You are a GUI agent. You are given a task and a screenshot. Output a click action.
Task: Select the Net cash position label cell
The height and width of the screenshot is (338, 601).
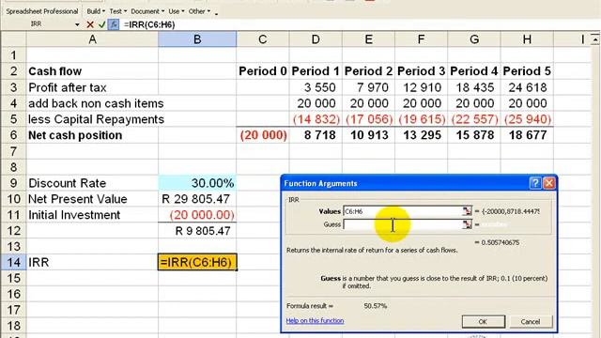click(92, 135)
